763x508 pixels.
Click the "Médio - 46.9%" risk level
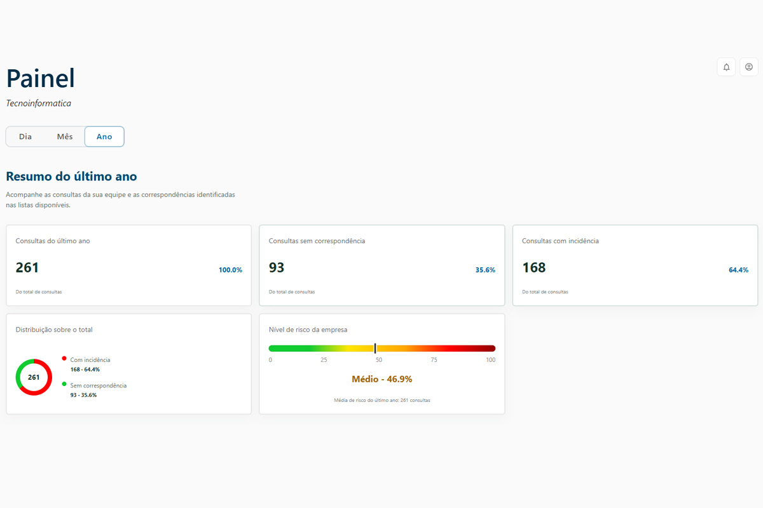point(382,379)
